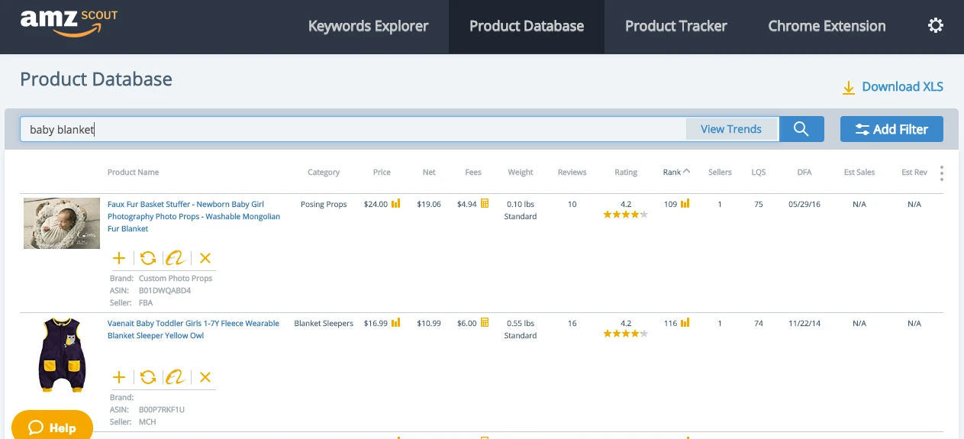
Task: Click the star rating for Vaenait Blanket Sleeper
Action: pyautogui.click(x=626, y=334)
